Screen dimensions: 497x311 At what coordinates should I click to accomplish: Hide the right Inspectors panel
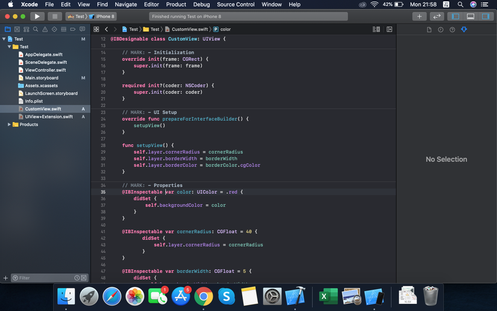point(484,16)
